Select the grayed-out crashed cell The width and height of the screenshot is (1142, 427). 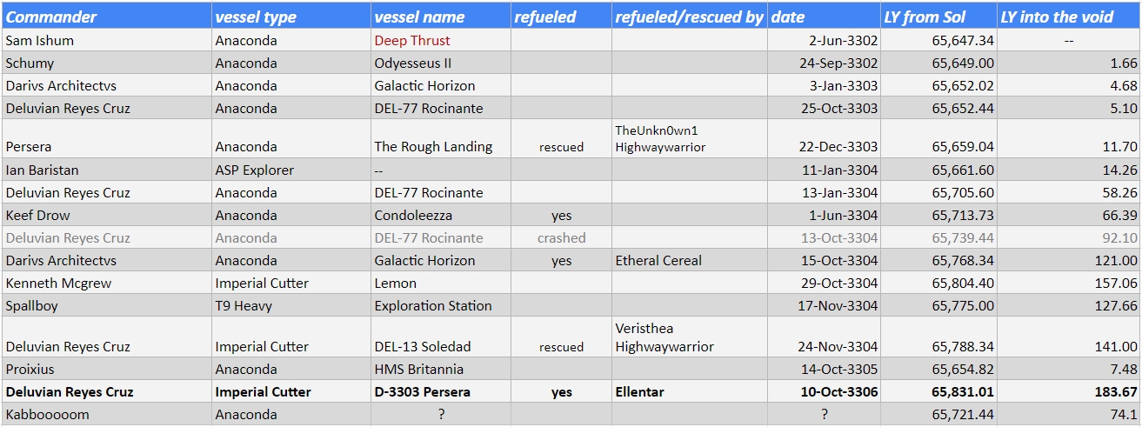click(x=561, y=237)
